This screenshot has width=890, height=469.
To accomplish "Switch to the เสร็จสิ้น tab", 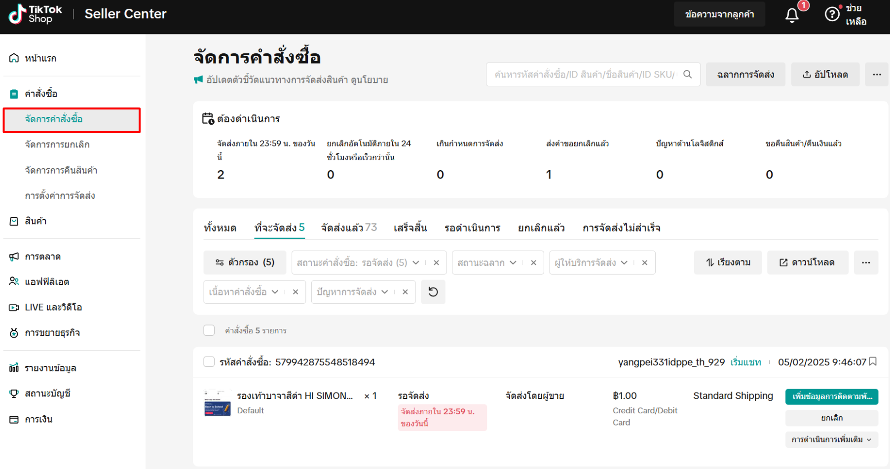I will pyautogui.click(x=410, y=228).
